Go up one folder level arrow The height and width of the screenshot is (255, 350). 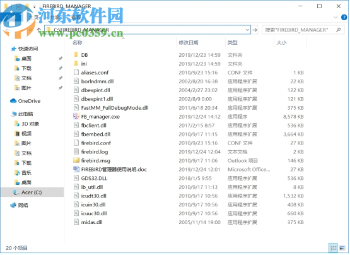pos(39,30)
